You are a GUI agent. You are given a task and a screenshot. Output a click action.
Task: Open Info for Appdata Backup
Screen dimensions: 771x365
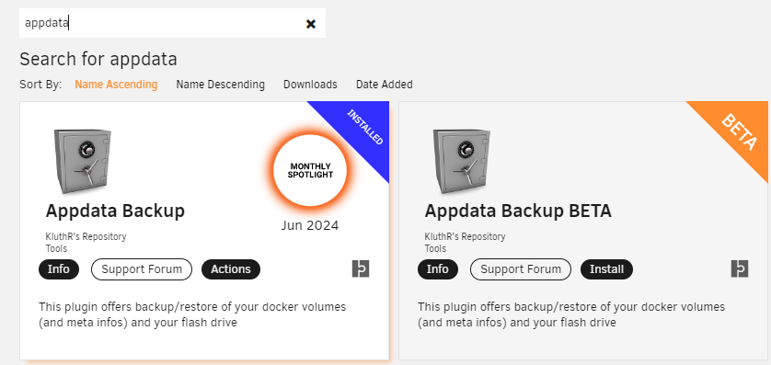[x=59, y=269]
